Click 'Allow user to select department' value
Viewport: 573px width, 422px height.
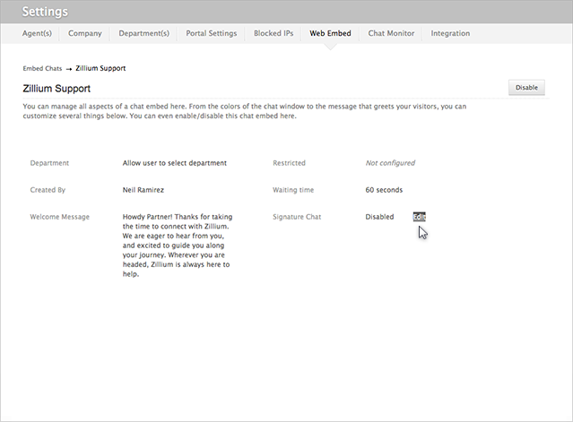coord(175,163)
